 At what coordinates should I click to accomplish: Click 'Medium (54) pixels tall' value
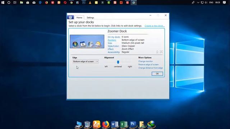coord(133,43)
